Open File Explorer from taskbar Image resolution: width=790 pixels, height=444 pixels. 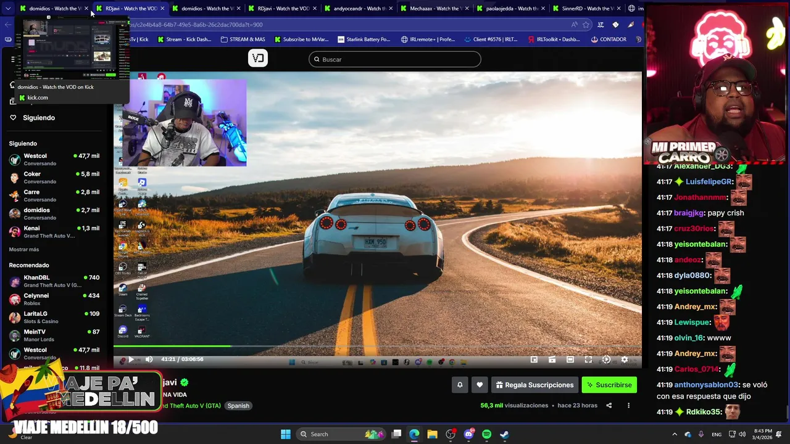click(x=432, y=434)
